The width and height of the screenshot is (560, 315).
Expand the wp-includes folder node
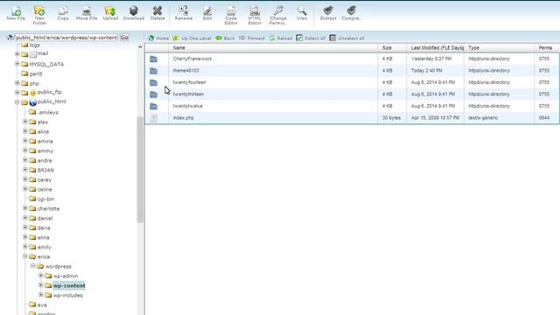pos(41,295)
